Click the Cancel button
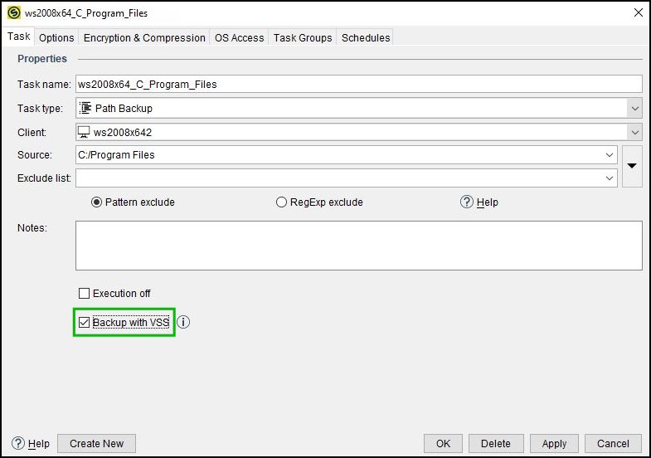Viewport: 651px width, 458px height. pyautogui.click(x=613, y=443)
